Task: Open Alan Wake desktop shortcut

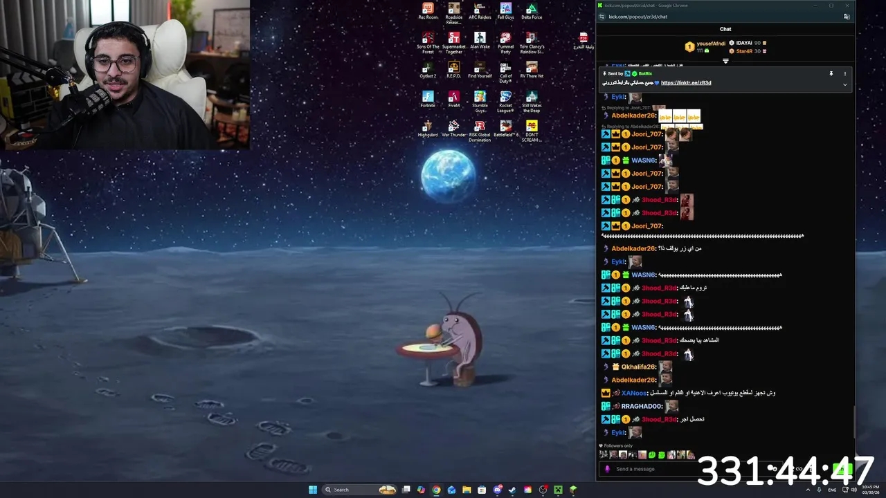Action: (480, 41)
